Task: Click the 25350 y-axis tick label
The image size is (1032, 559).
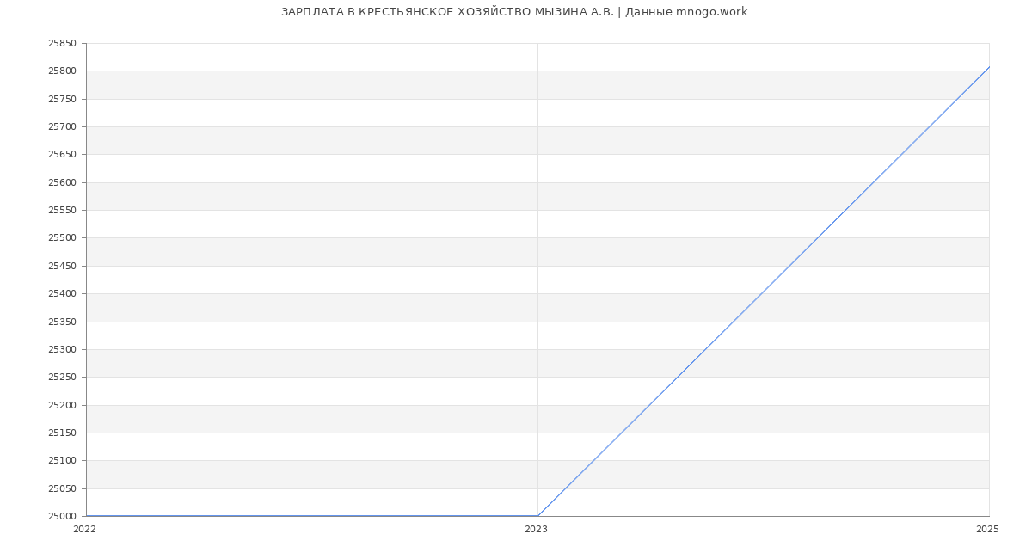Action: pyautogui.click(x=62, y=322)
